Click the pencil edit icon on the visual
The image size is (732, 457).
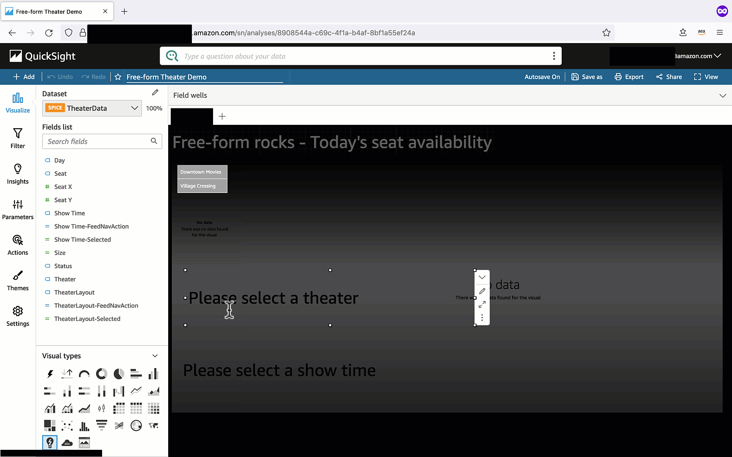[x=482, y=291]
